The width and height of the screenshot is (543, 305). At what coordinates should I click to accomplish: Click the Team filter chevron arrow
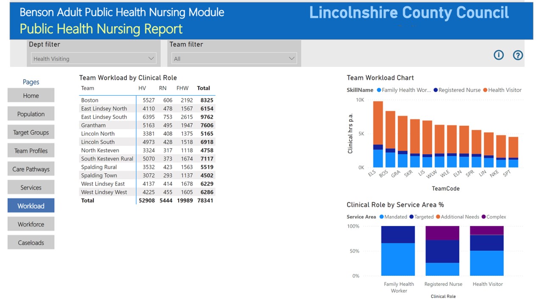[x=291, y=58]
